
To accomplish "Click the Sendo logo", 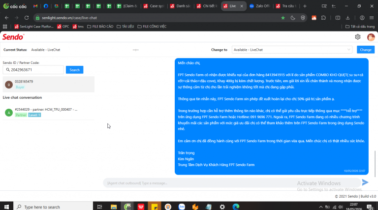I will point(13,37).
